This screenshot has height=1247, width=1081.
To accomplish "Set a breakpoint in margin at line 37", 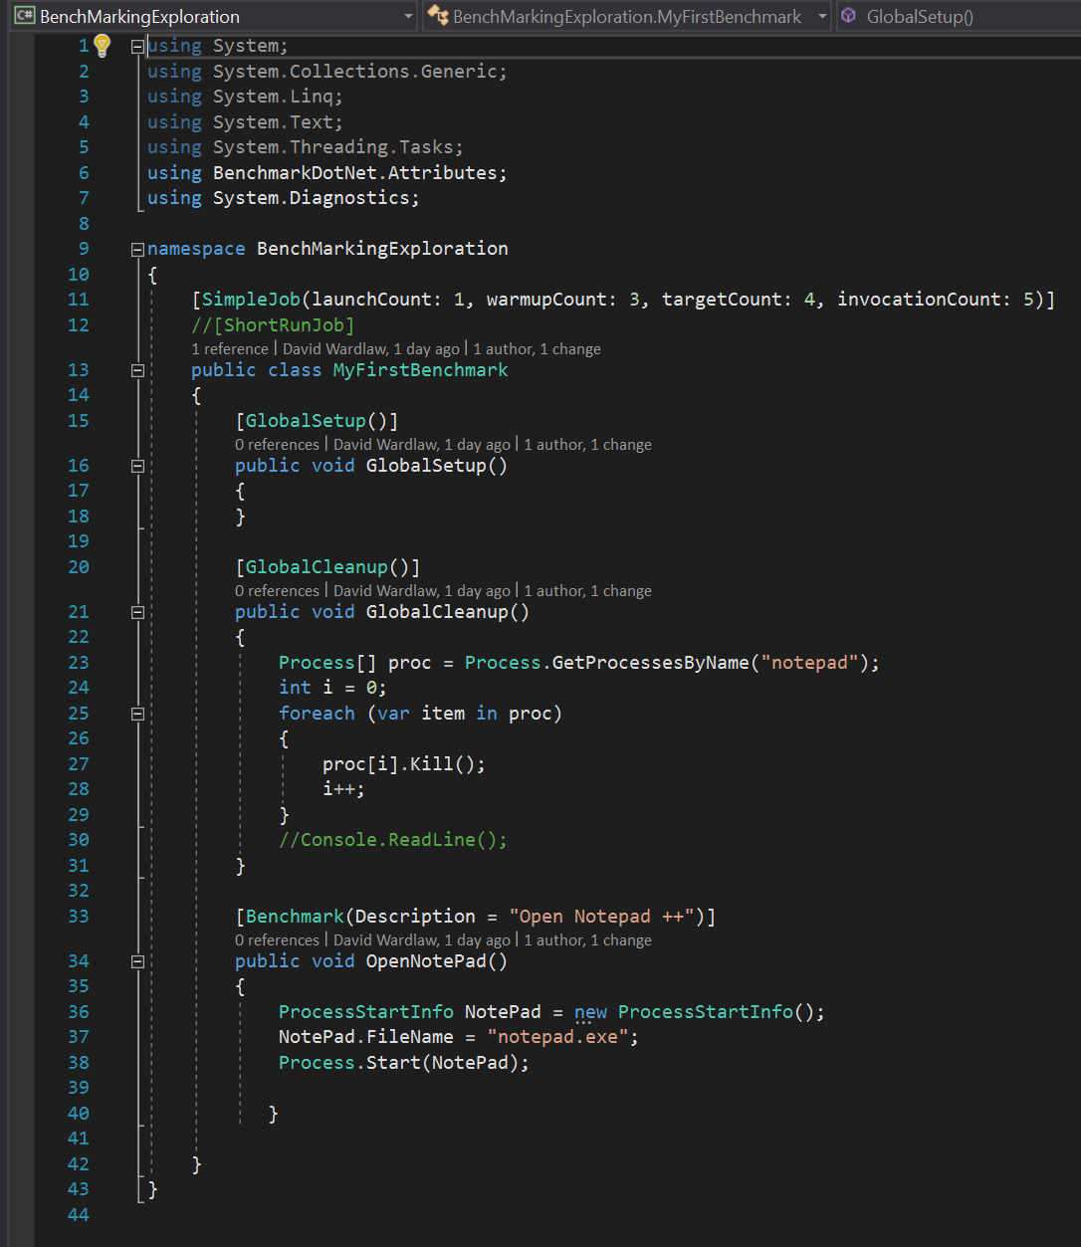I will point(20,1036).
